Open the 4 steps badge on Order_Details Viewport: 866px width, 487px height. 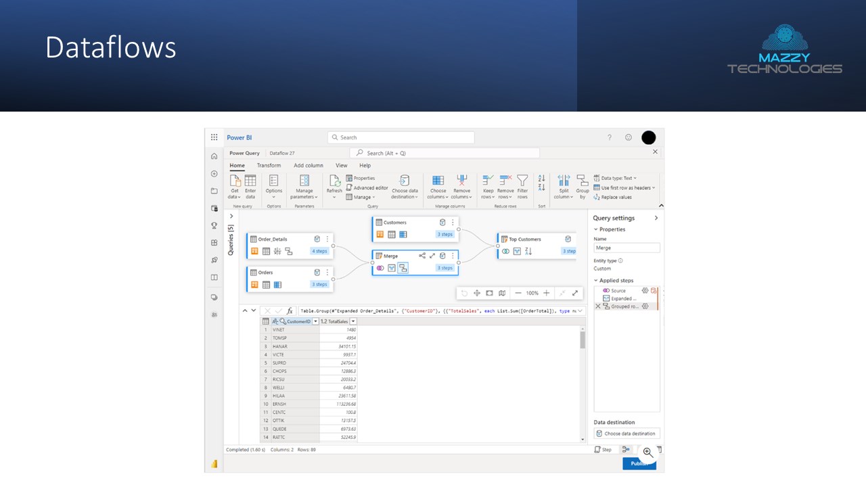[x=319, y=251]
